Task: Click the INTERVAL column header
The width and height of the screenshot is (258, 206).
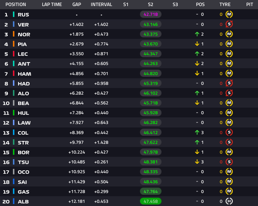Action: click(x=101, y=4)
